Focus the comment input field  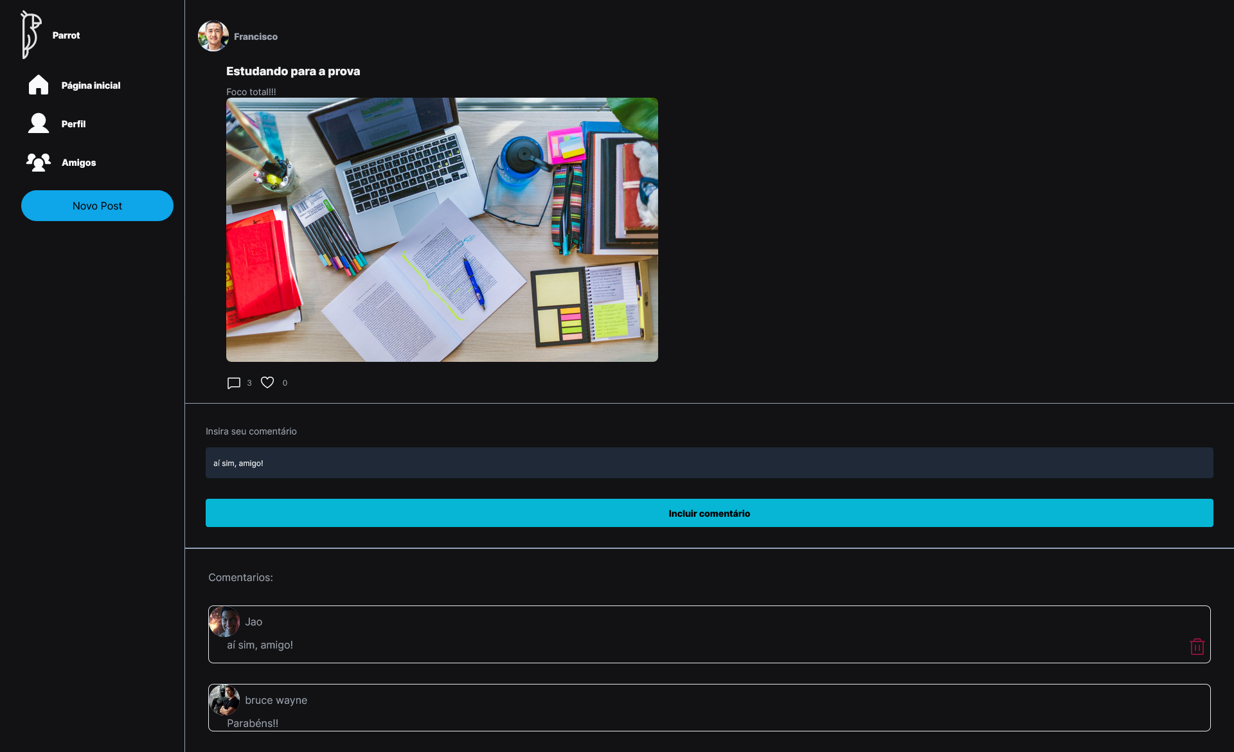pos(709,463)
